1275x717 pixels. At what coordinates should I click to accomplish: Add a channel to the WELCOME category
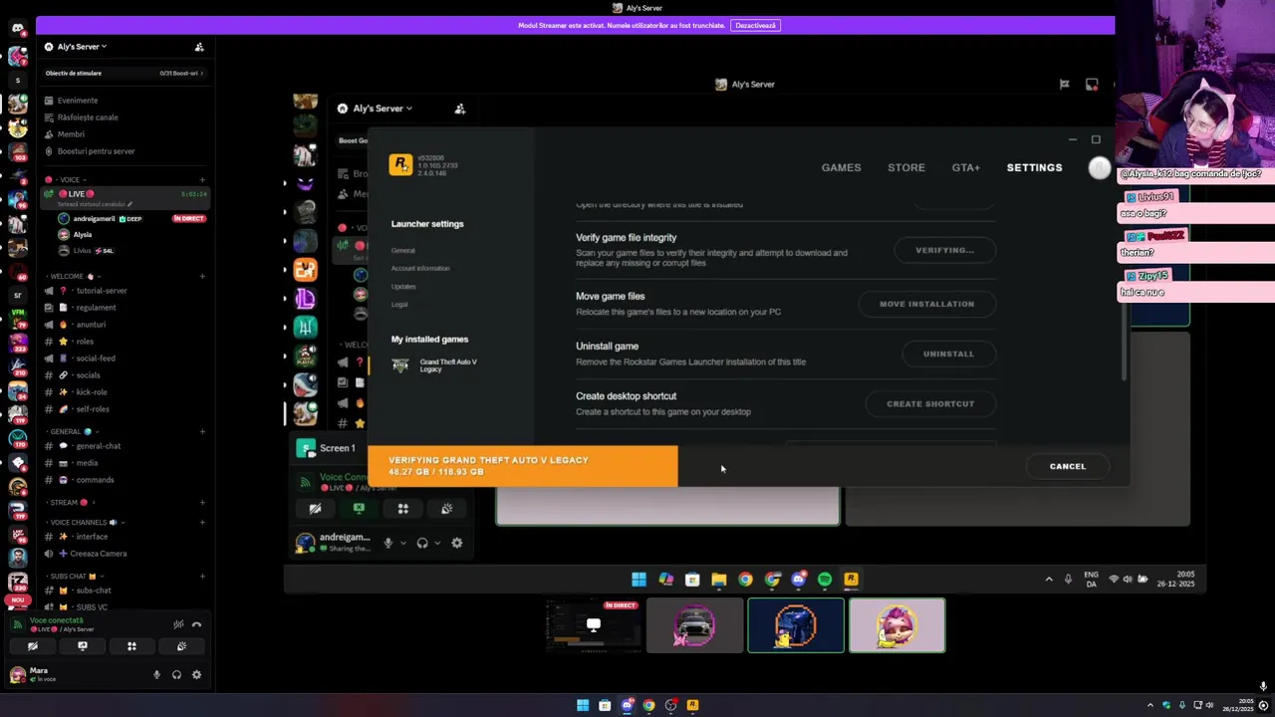click(x=202, y=276)
